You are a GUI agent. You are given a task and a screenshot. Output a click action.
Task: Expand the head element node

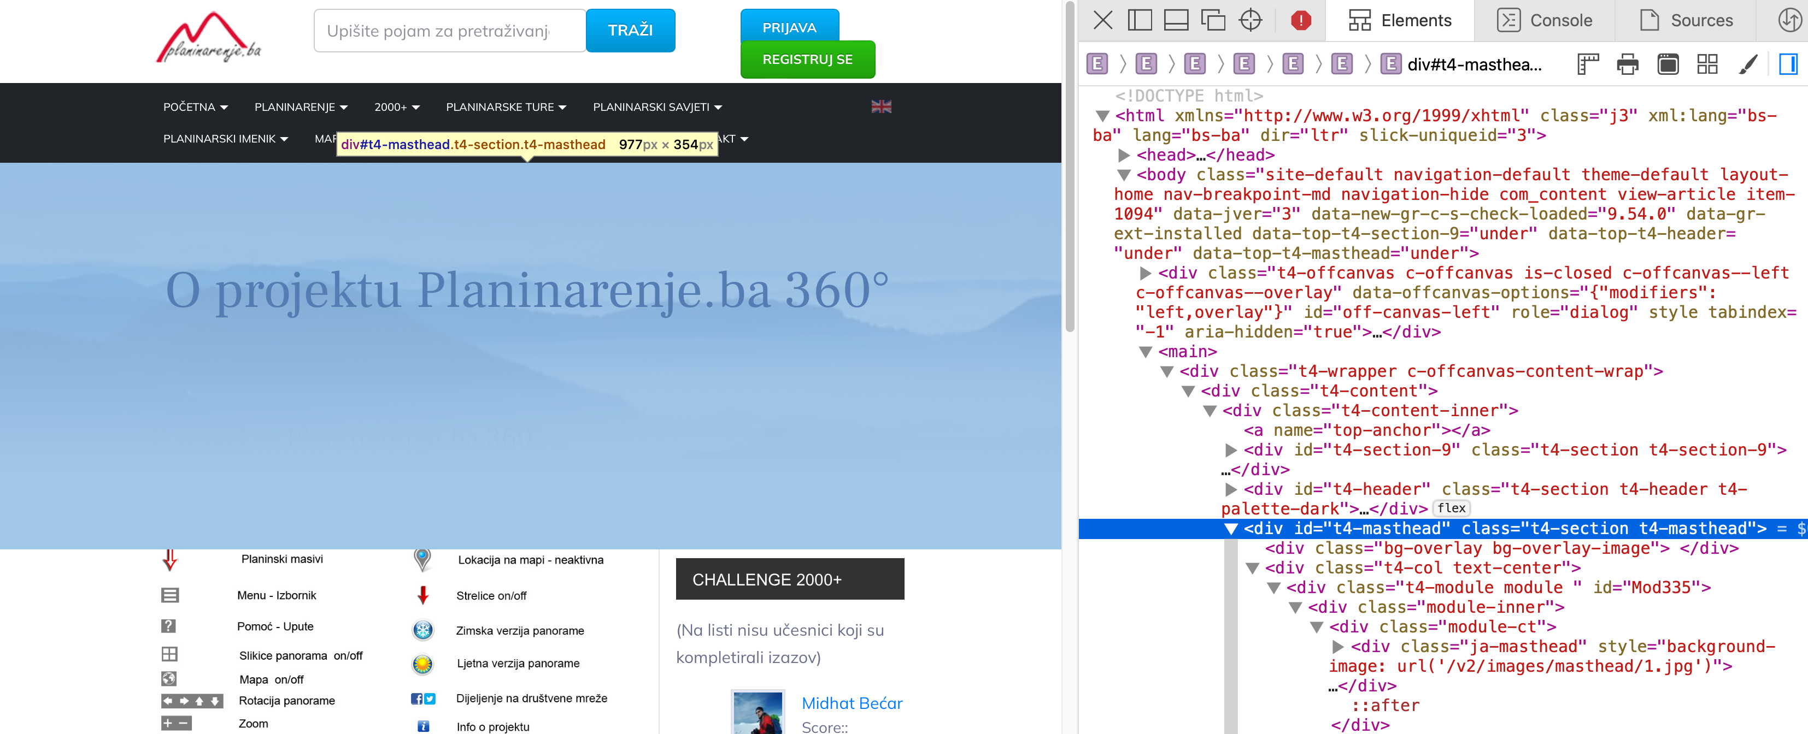coord(1124,155)
